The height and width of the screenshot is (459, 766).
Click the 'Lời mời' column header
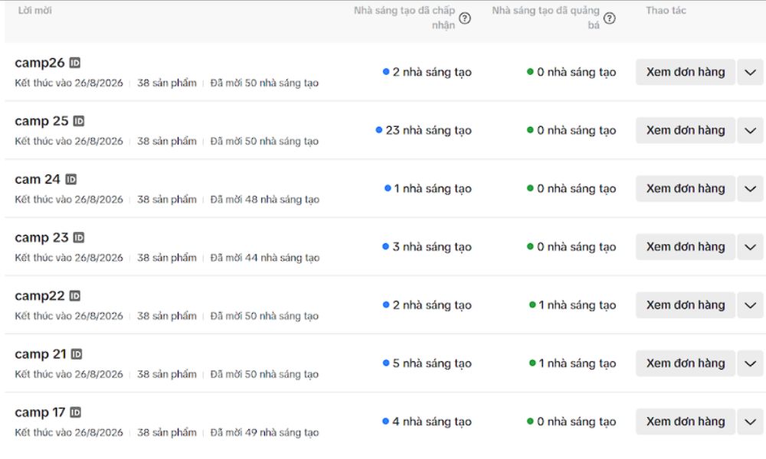pos(34,10)
